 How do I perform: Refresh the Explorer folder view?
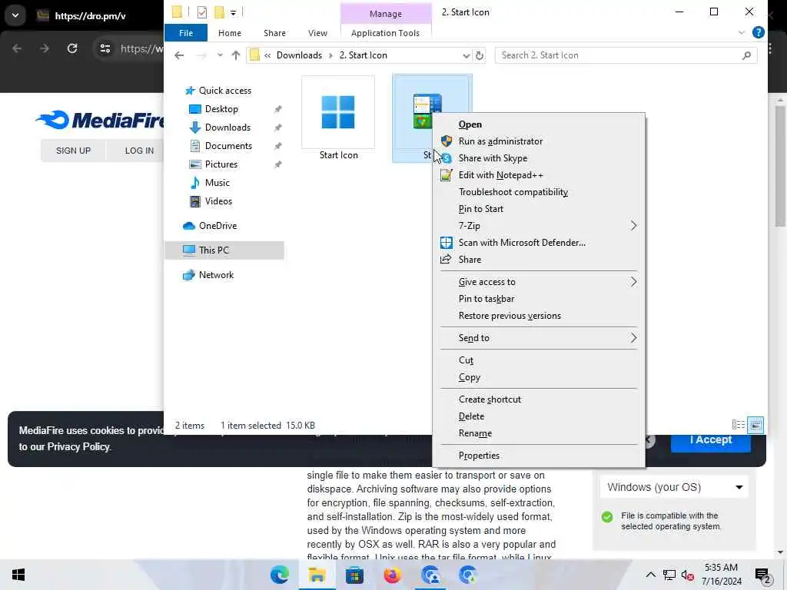pyautogui.click(x=480, y=55)
